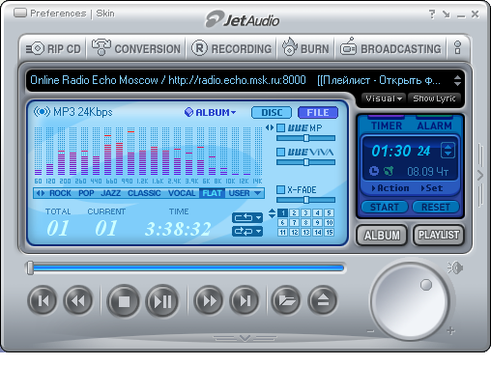
Task: Open the USER equalizer preset dropdown
Action: (x=245, y=193)
